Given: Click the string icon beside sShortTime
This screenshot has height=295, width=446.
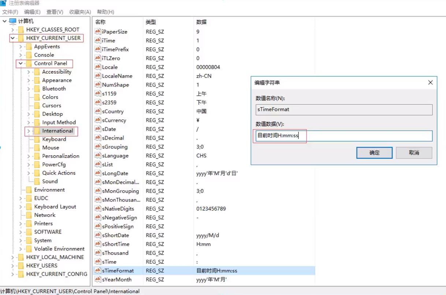Looking at the screenshot, I should pos(98,244).
